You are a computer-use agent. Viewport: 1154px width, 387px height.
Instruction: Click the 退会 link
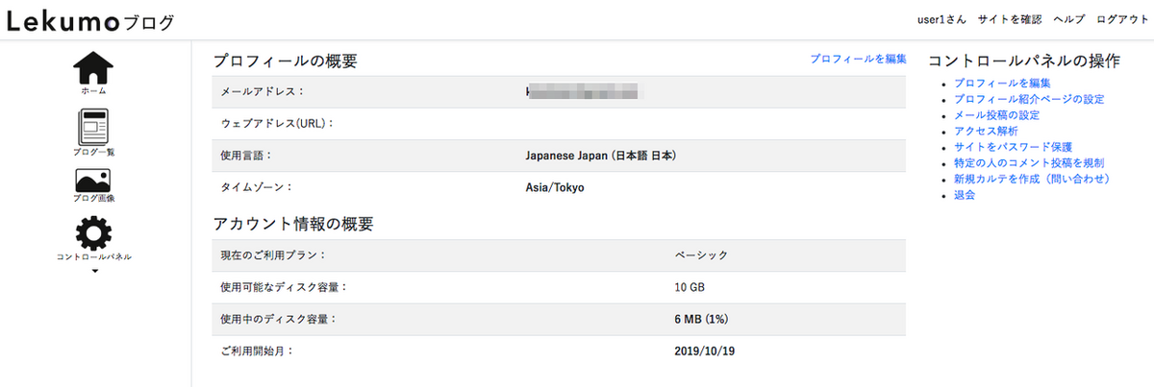click(965, 195)
